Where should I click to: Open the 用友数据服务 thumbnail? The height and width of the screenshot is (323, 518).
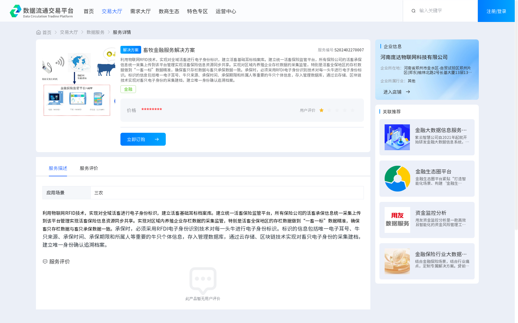[397, 220]
